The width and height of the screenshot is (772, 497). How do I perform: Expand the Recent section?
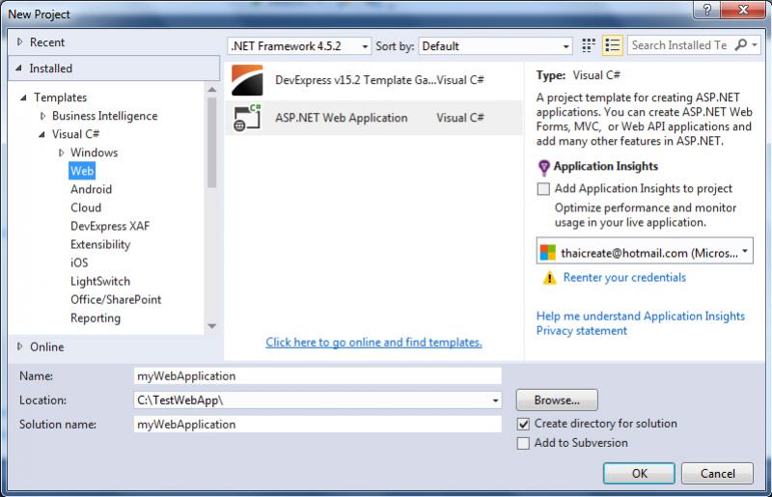click(x=19, y=42)
